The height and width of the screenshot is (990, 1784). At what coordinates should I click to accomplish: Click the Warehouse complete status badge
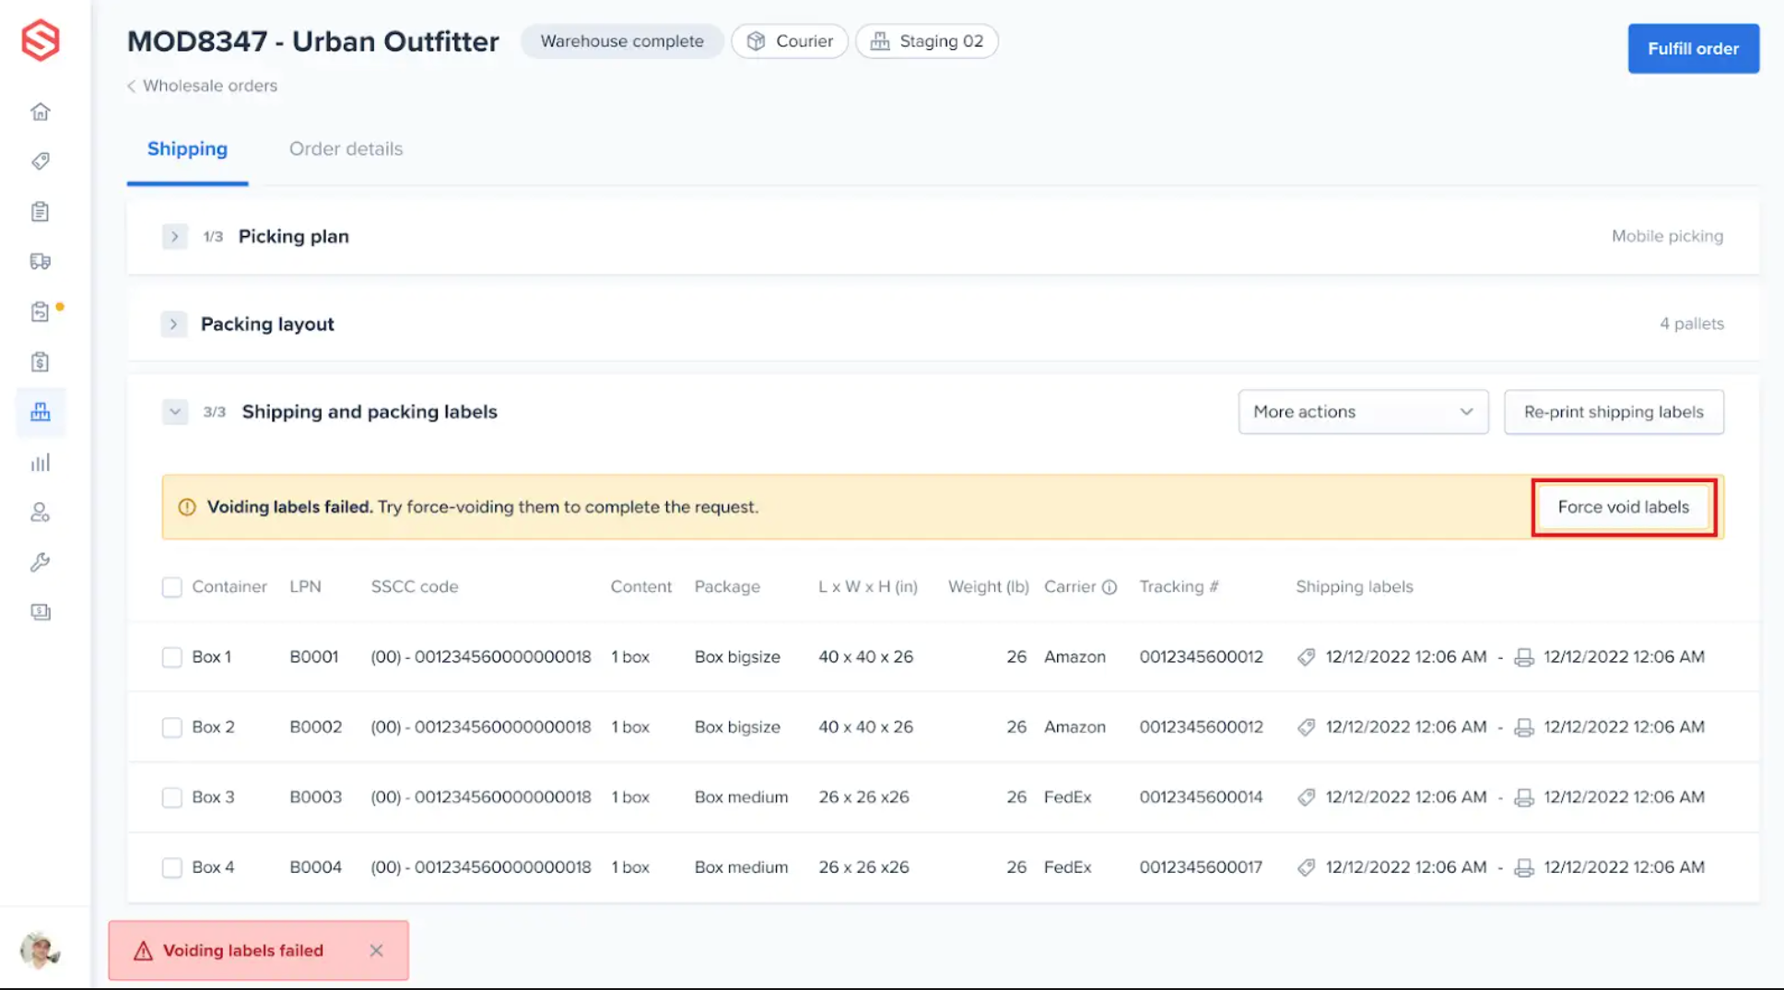coord(622,41)
